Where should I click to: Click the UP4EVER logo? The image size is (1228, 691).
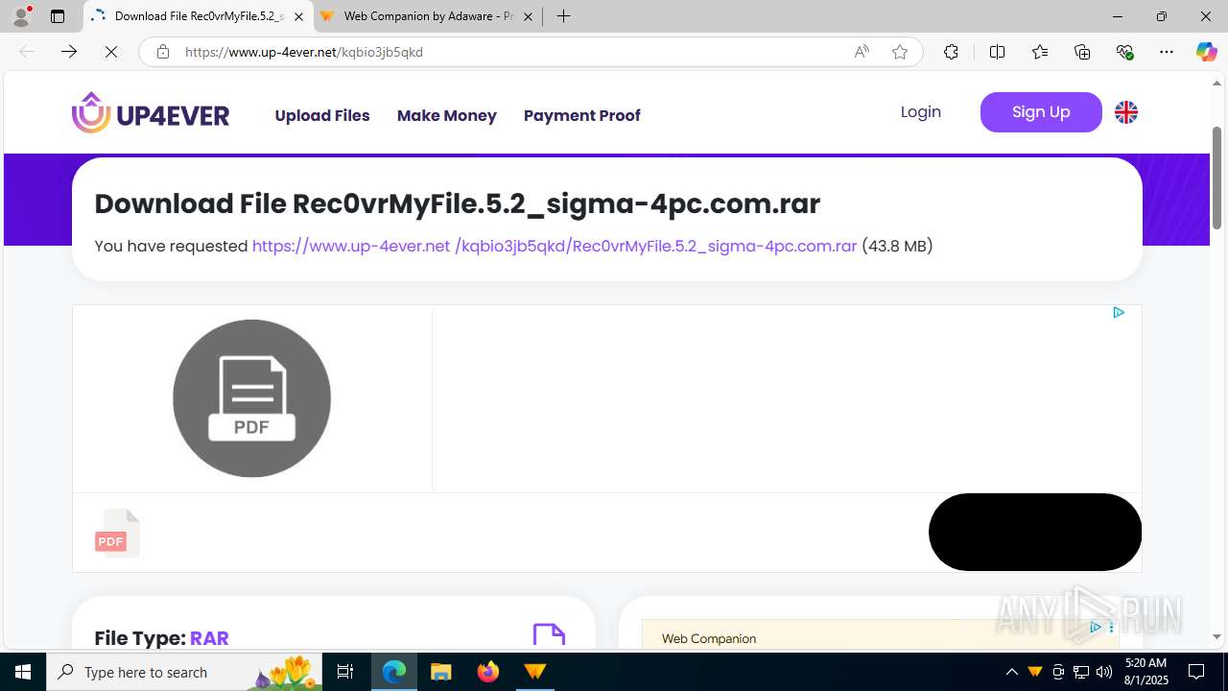pos(151,113)
